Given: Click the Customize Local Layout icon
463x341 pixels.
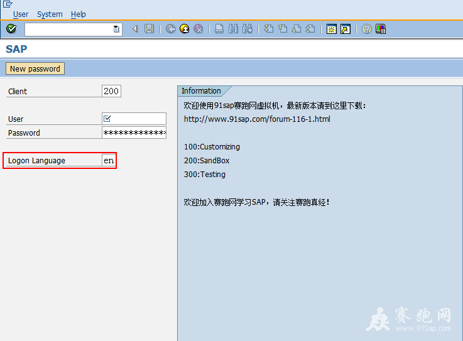Looking at the screenshot, I should [x=381, y=29].
